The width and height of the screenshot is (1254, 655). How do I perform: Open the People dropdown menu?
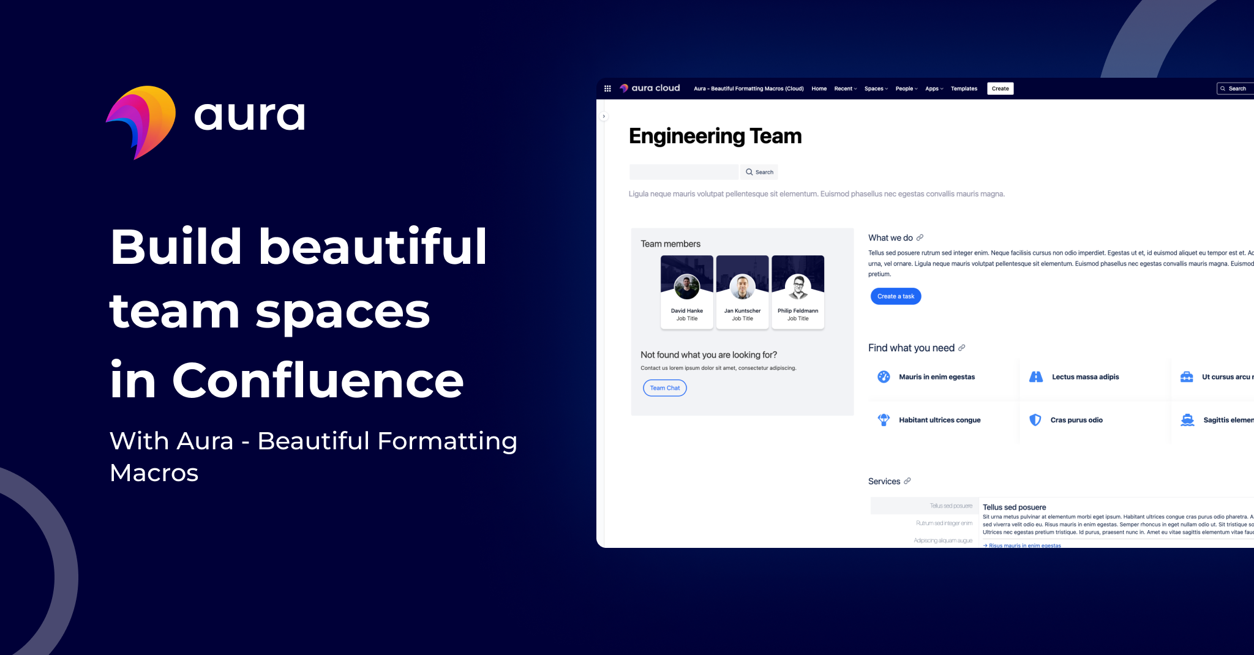tap(907, 89)
